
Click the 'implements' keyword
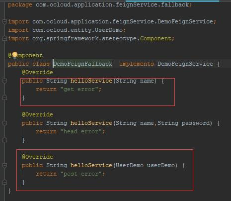tap(137, 64)
